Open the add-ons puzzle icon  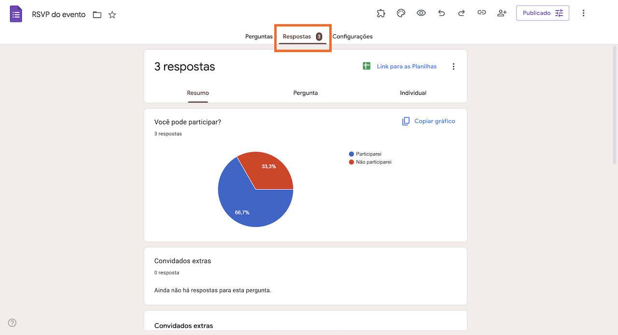point(381,13)
